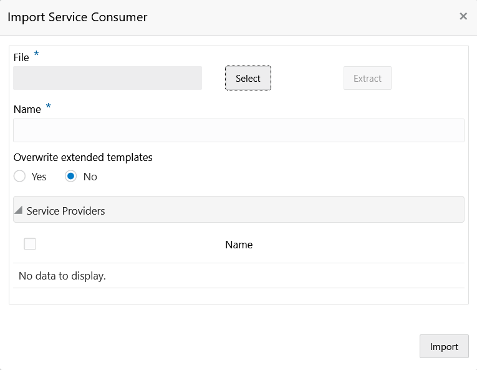
Task: Select the No radio button
Action: pyautogui.click(x=71, y=177)
